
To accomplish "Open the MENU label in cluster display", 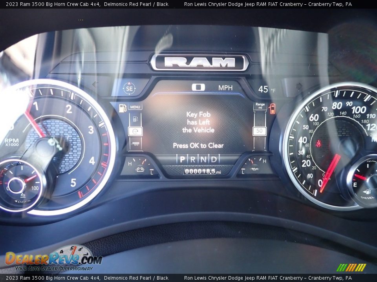I will pos(135,107).
